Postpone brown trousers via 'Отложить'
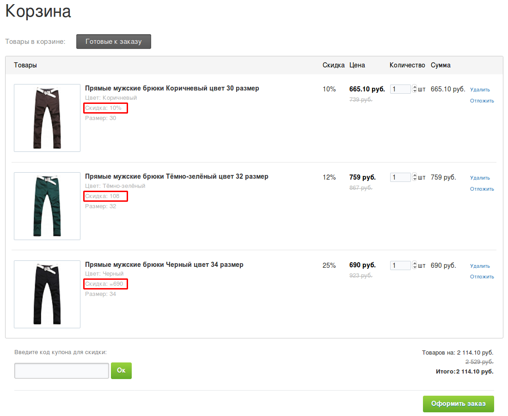Viewport: 508px width, 416px height. tap(482, 101)
